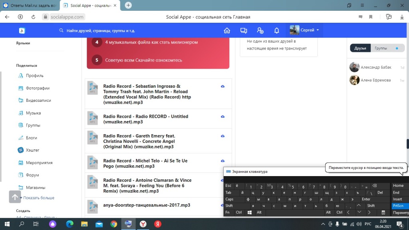
Task: Open Microsoft Edge from taskbar
Action: pyautogui.click(x=69, y=224)
